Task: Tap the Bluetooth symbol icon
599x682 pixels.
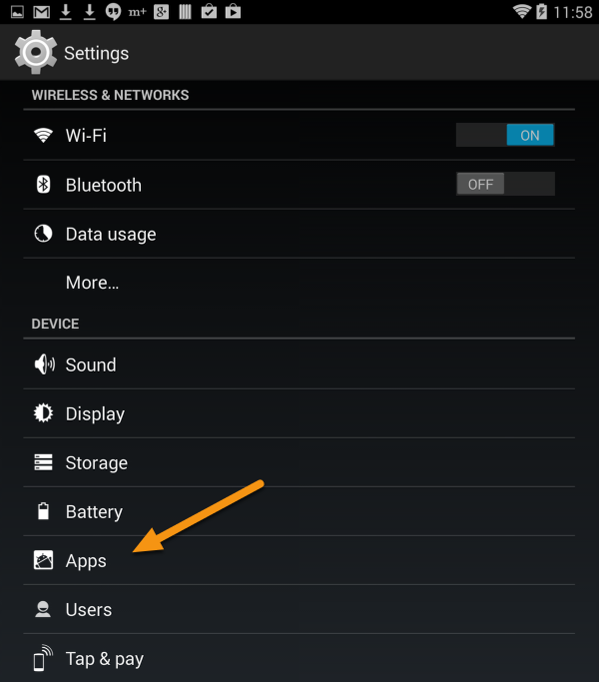Action: (x=43, y=185)
